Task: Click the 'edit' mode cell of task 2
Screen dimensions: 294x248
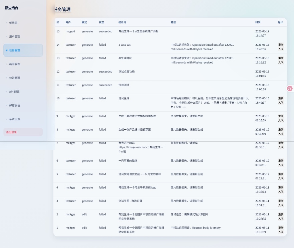Action: click(84, 214)
